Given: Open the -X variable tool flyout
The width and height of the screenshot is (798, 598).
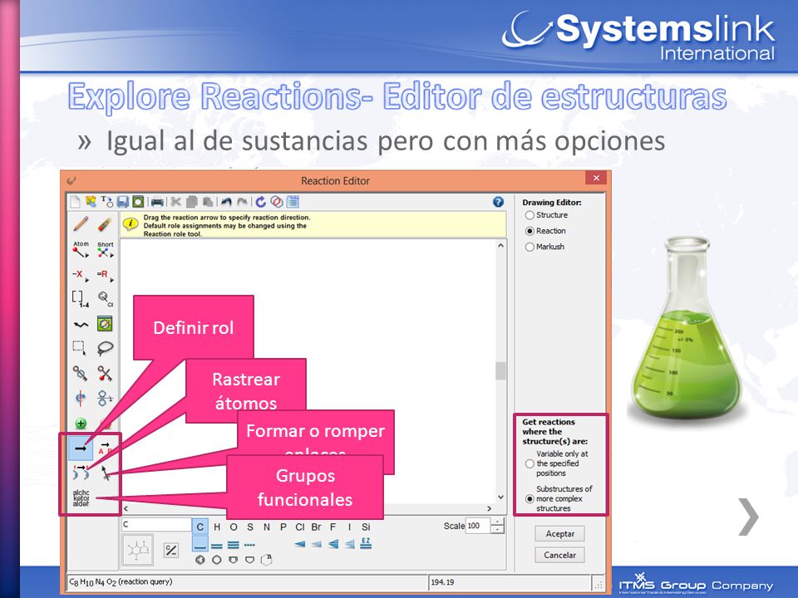Looking at the screenshot, I should pos(80,275).
